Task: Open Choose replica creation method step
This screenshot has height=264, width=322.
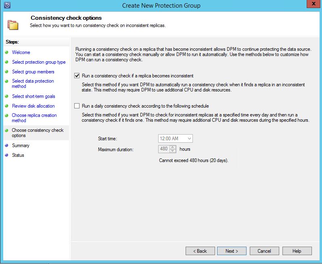Action: (x=34, y=118)
